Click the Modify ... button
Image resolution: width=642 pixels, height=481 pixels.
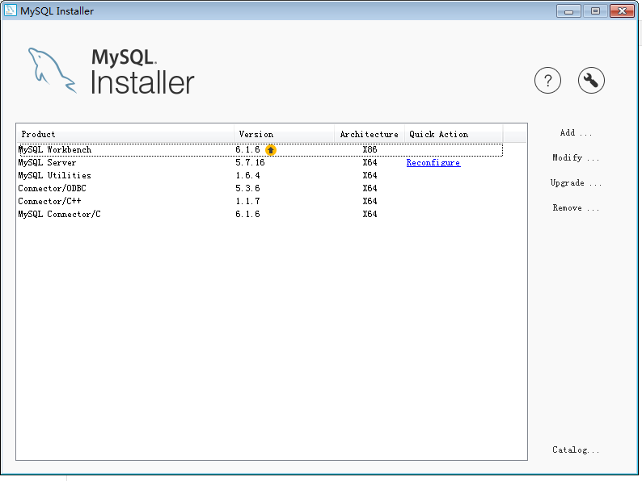[576, 157]
